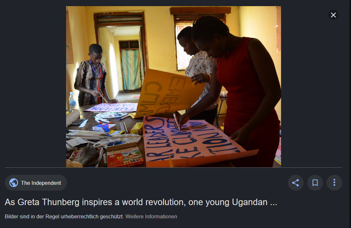This screenshot has height=228, width=351.
Task: Click the marker in the woman's hand
Action: click(x=177, y=122)
